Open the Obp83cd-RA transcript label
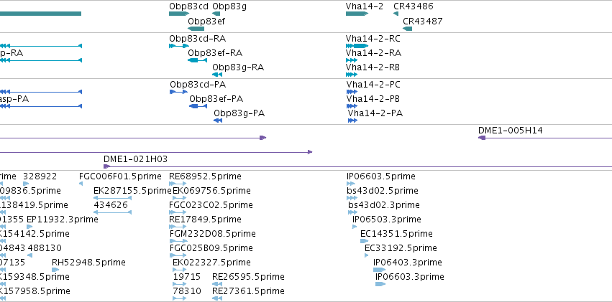 pos(198,39)
